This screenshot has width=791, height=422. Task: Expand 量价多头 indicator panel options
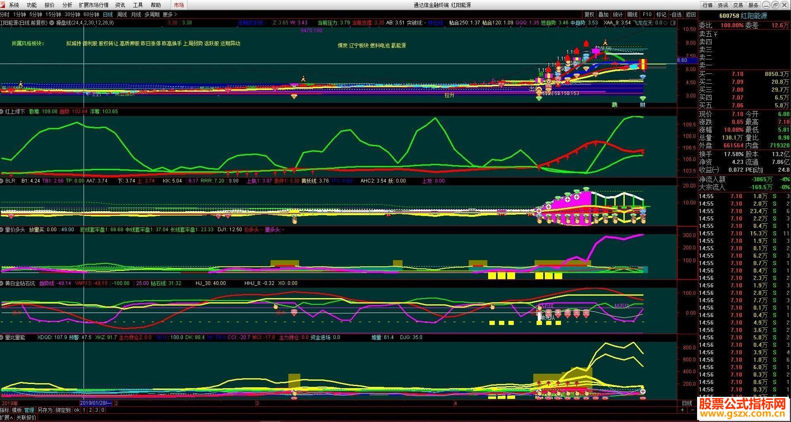[2, 230]
